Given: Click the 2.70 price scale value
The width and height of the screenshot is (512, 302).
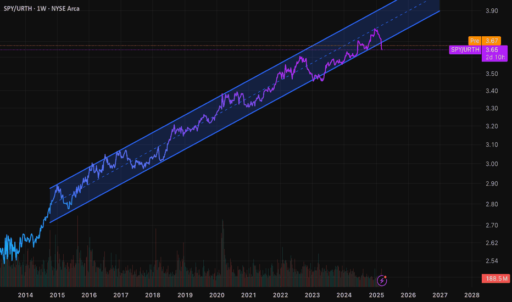Looking at the screenshot, I should pyautogui.click(x=492, y=225).
